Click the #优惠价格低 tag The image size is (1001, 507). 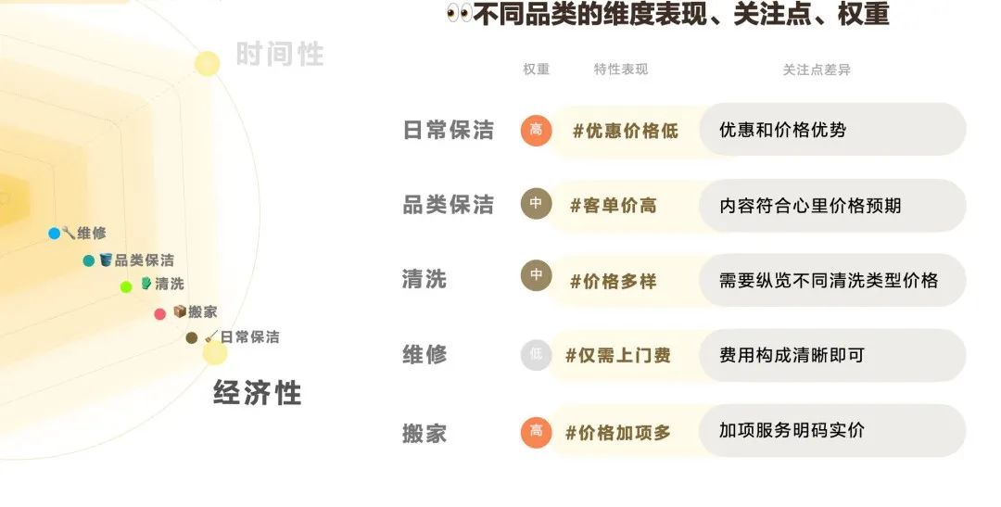click(x=626, y=131)
